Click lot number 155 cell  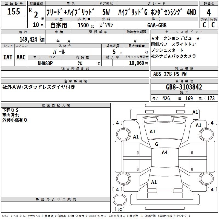(x=13, y=11)
